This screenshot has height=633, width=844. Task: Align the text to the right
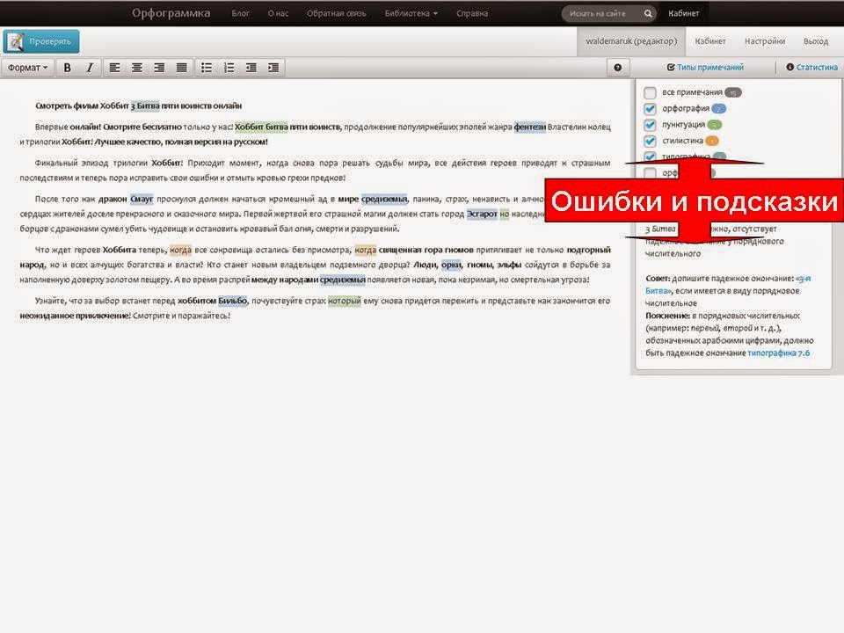tap(159, 68)
